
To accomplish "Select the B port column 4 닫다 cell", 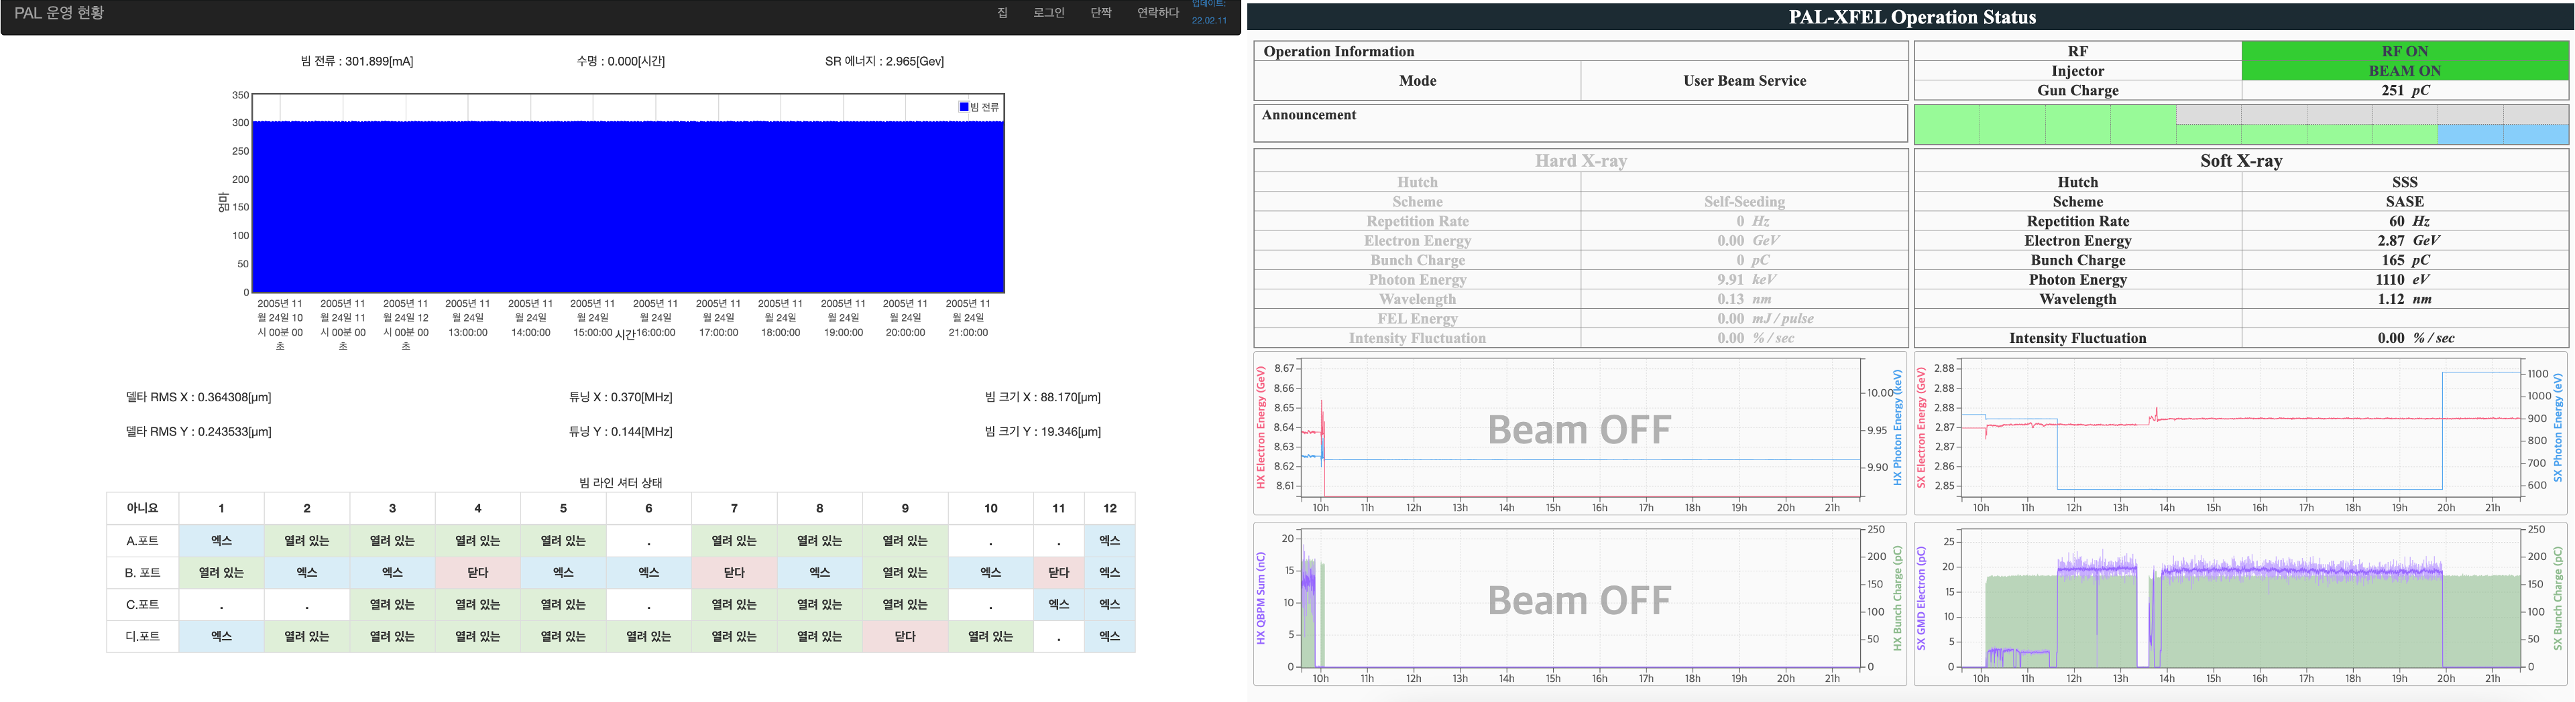I will click(478, 572).
